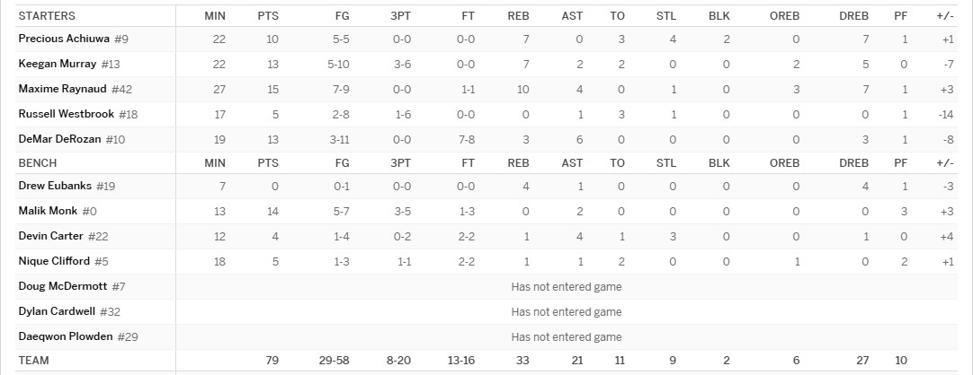This screenshot has height=375, width=973.
Task: Click the TEAM total points 79
Action: point(272,360)
